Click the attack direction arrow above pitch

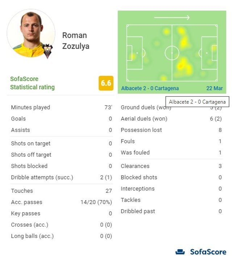172,17
